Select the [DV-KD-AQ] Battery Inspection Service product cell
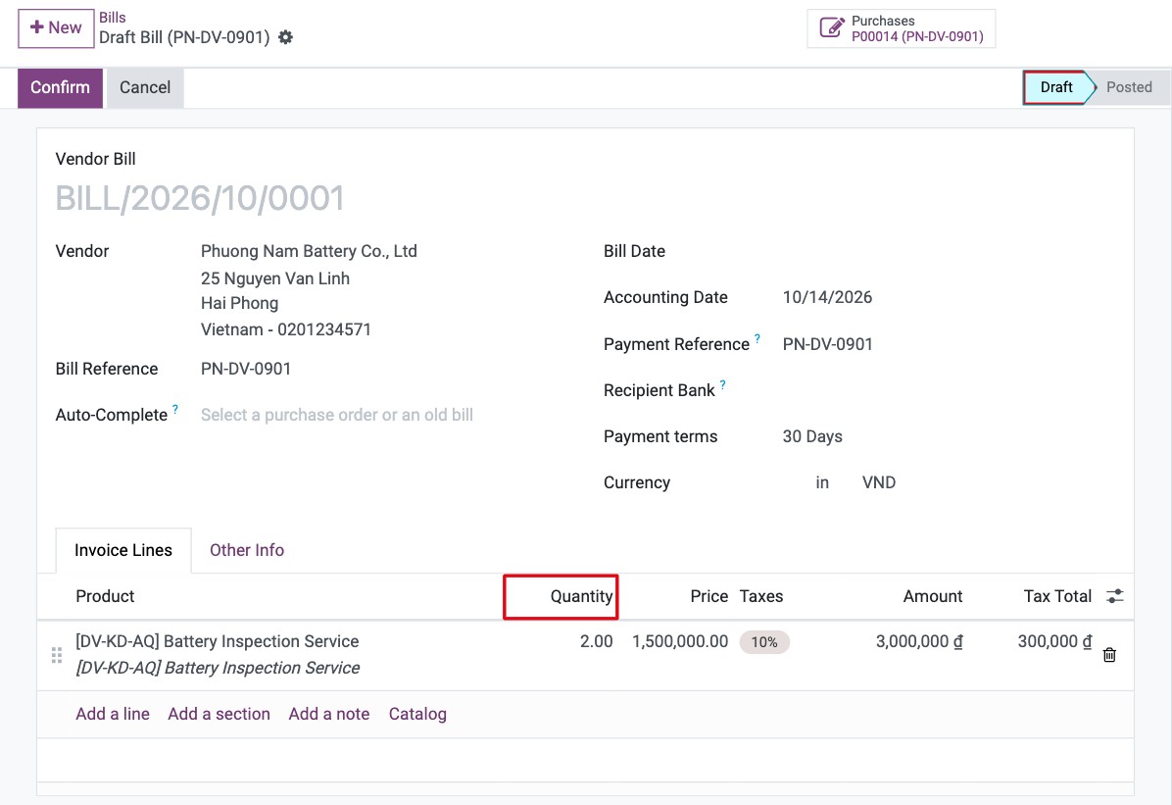Screen dimensions: 1172x805 217,641
